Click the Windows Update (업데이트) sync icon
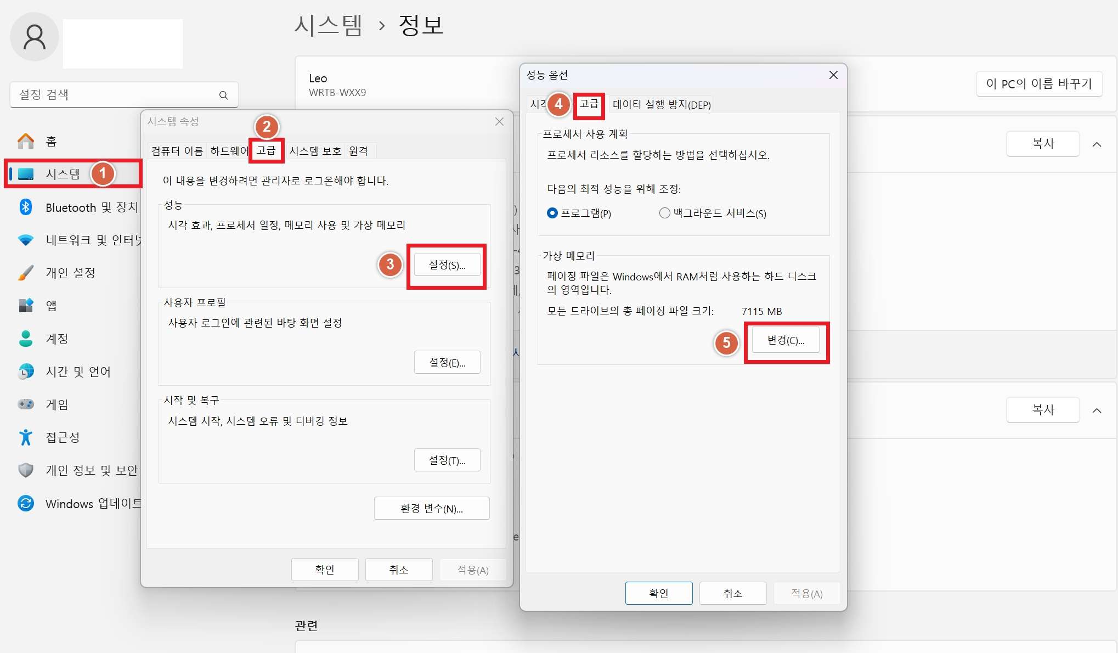Image resolution: width=1118 pixels, height=653 pixels. pos(26,503)
